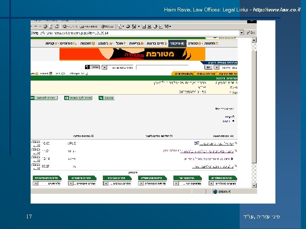This screenshot has height=229, width=306.
Task: Open the קניות shopping section tab
Action: pyautogui.click(x=52, y=43)
